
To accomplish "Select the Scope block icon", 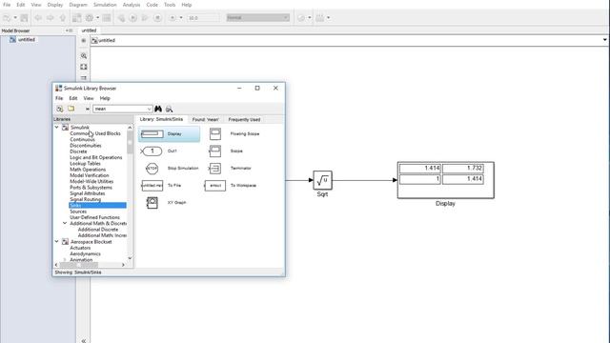I will [214, 151].
